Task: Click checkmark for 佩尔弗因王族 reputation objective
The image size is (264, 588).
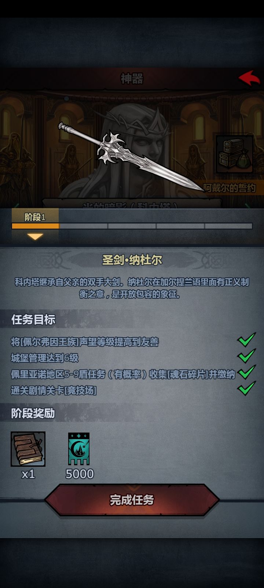Action: point(247,340)
